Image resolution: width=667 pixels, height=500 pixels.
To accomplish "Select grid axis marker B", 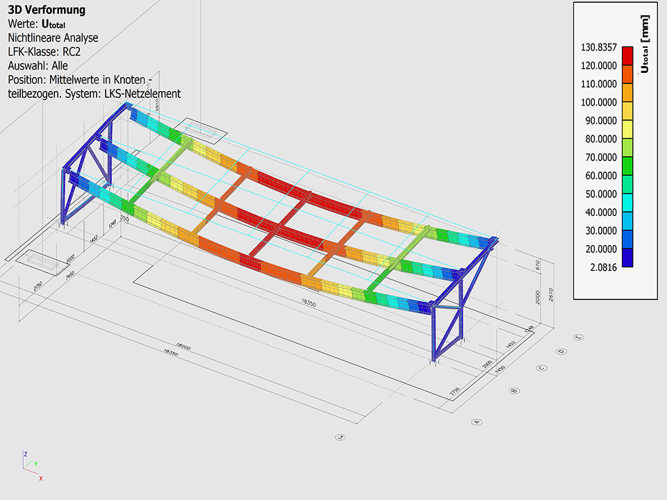I will 514,391.
